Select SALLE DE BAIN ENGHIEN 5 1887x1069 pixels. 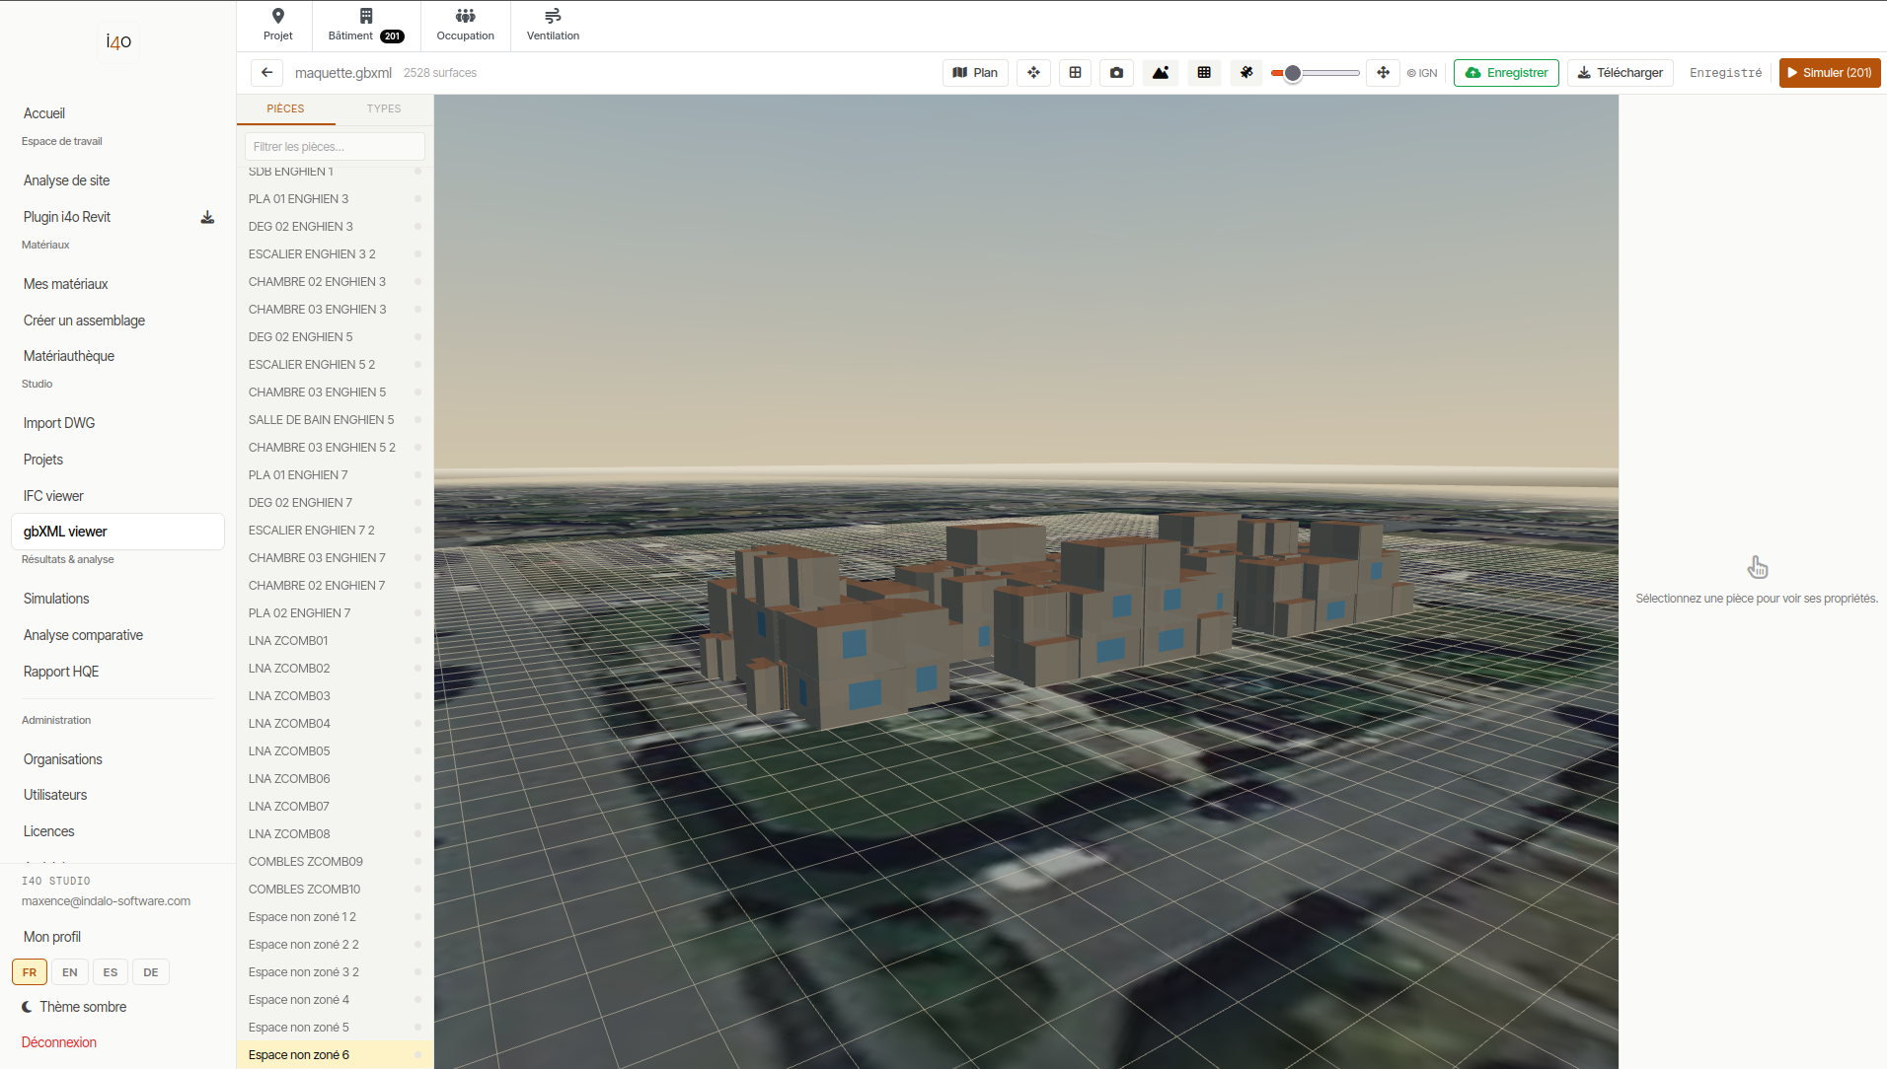click(335, 420)
